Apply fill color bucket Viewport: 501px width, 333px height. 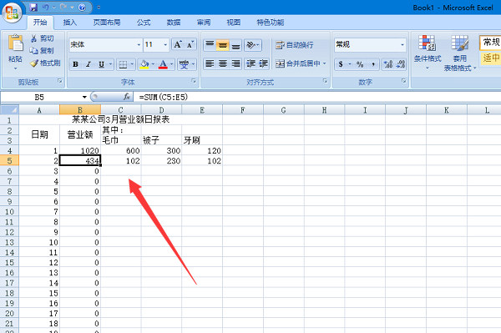(144, 64)
